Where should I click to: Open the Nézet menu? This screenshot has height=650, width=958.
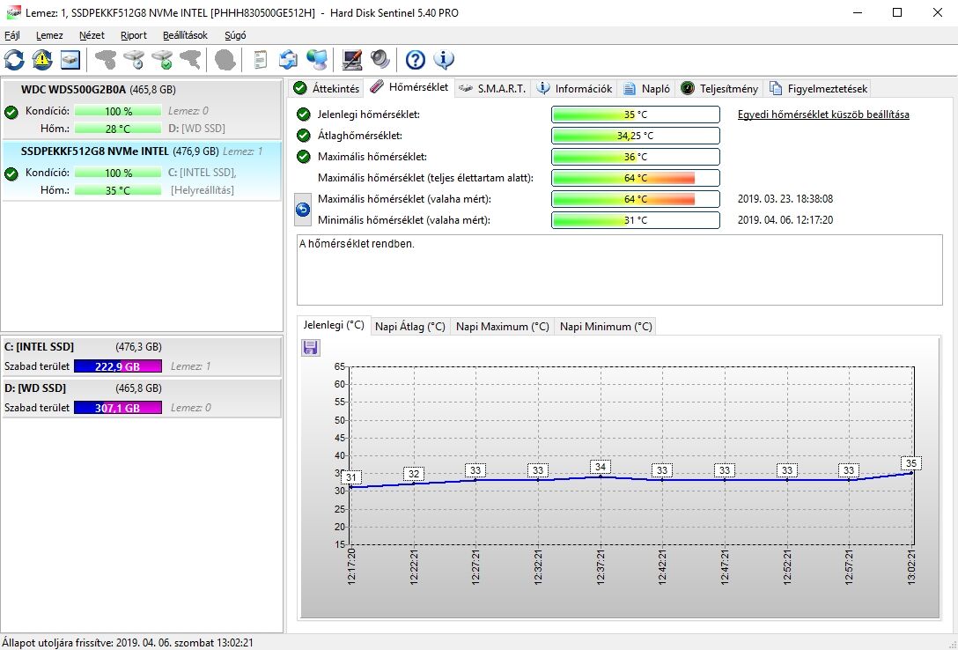point(92,35)
